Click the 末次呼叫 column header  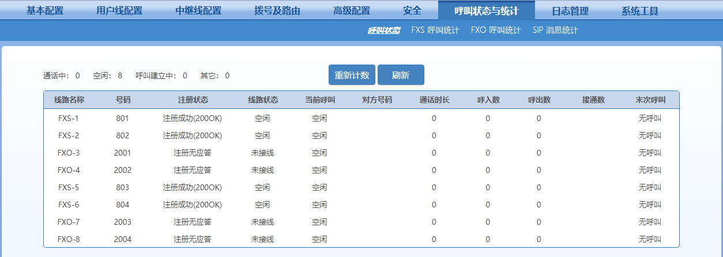pos(650,100)
